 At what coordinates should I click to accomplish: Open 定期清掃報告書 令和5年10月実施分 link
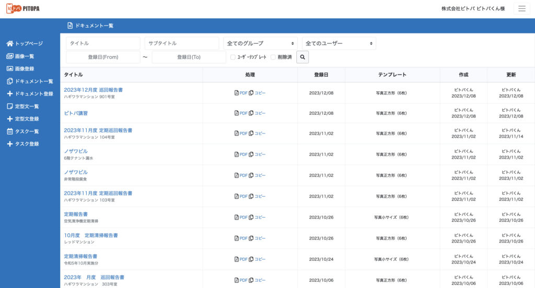pyautogui.click(x=80, y=256)
